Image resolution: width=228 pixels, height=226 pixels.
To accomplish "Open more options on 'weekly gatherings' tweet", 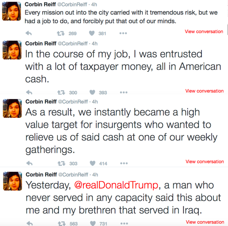I will click(124, 163).
